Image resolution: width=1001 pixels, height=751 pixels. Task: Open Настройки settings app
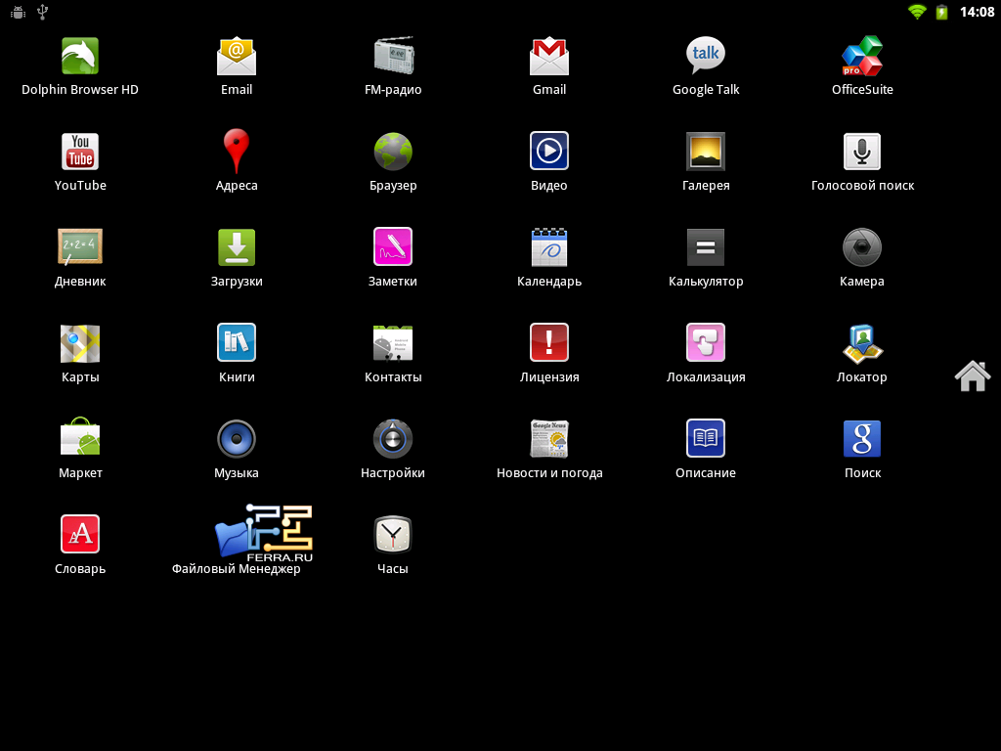pyautogui.click(x=393, y=440)
